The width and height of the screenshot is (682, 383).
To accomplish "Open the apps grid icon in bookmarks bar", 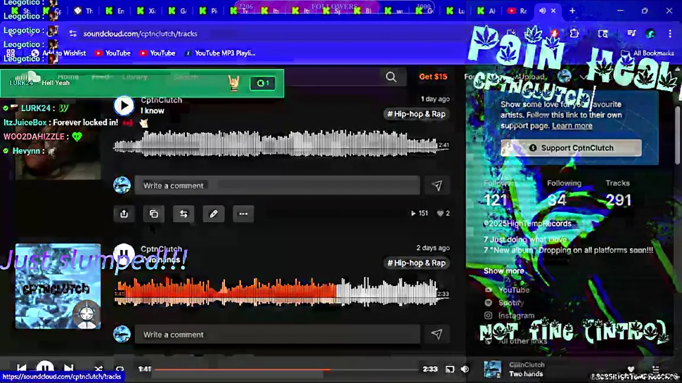I will 11,53.
